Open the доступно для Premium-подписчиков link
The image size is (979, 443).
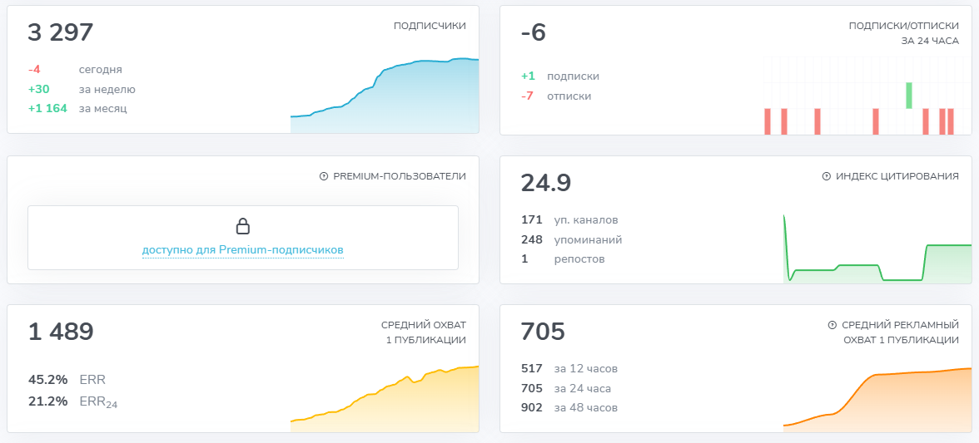[243, 250]
